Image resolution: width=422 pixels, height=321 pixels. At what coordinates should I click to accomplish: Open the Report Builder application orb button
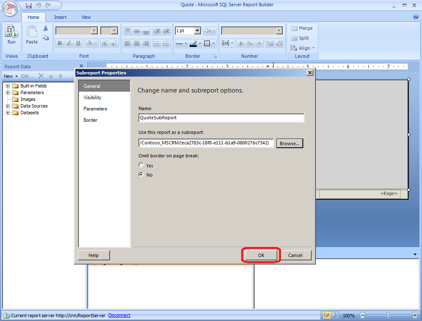[10, 8]
